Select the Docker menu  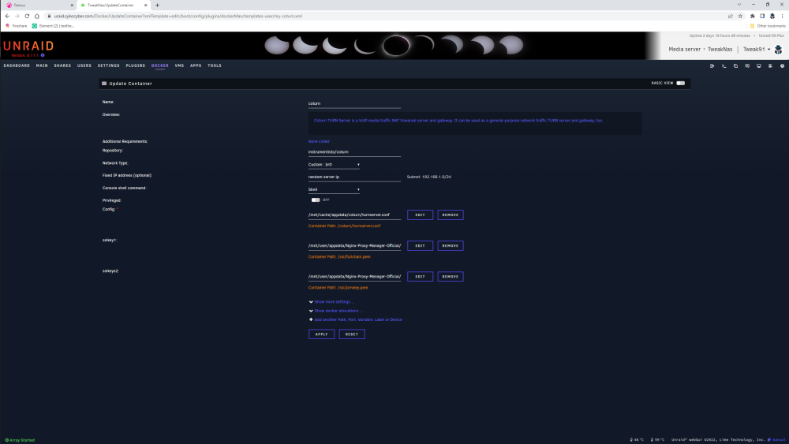point(160,65)
